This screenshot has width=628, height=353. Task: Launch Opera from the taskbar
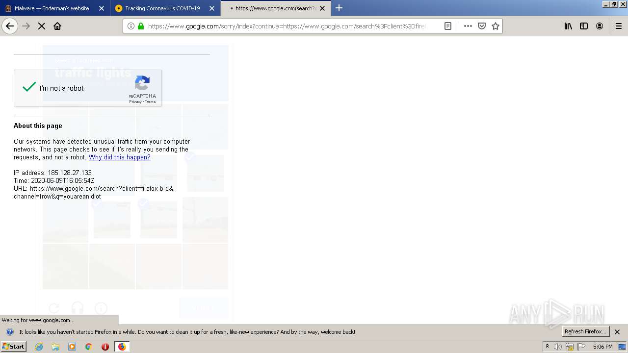(x=105, y=347)
